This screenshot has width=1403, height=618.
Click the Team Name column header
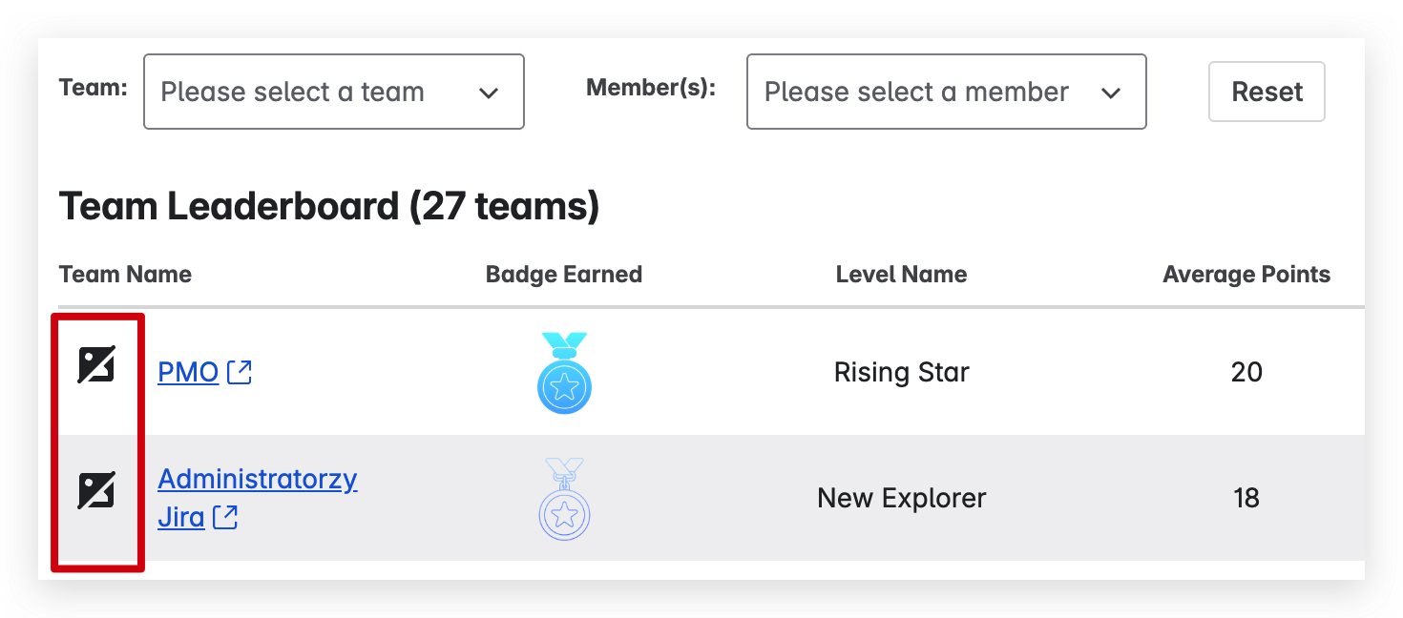pos(125,275)
